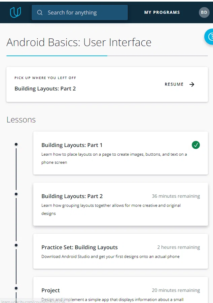This screenshot has width=213, height=303.
Task: Click the Resume arrow icon
Action: pos(192,84)
